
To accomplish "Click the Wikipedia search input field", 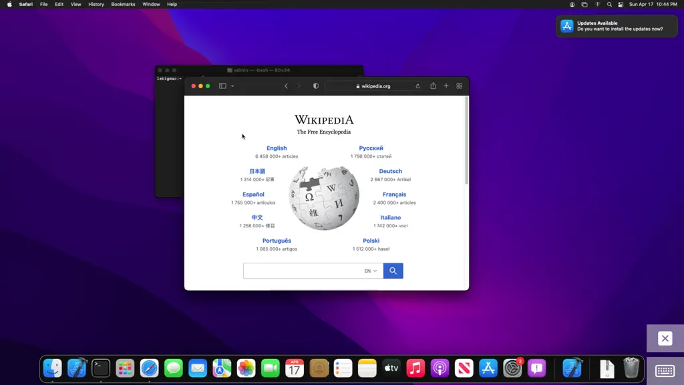I will point(303,271).
